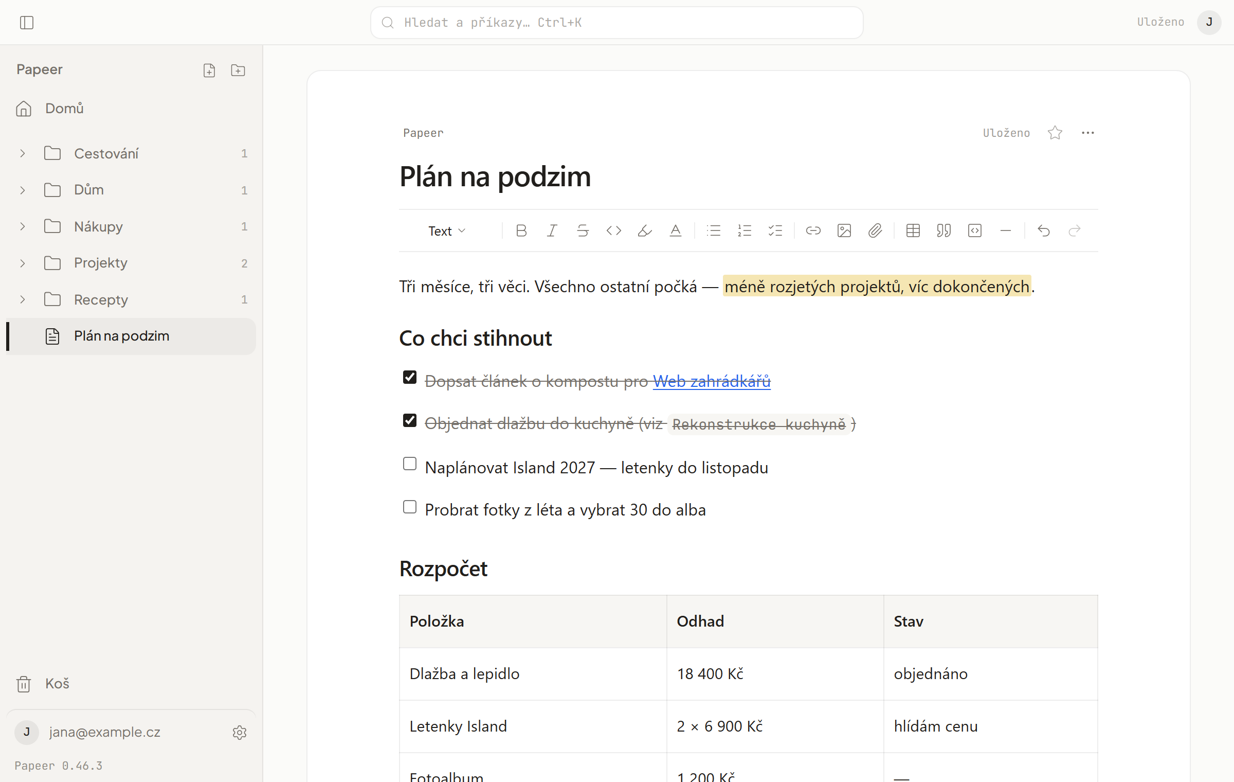The width and height of the screenshot is (1234, 782).
Task: Insert an image
Action: click(x=844, y=231)
